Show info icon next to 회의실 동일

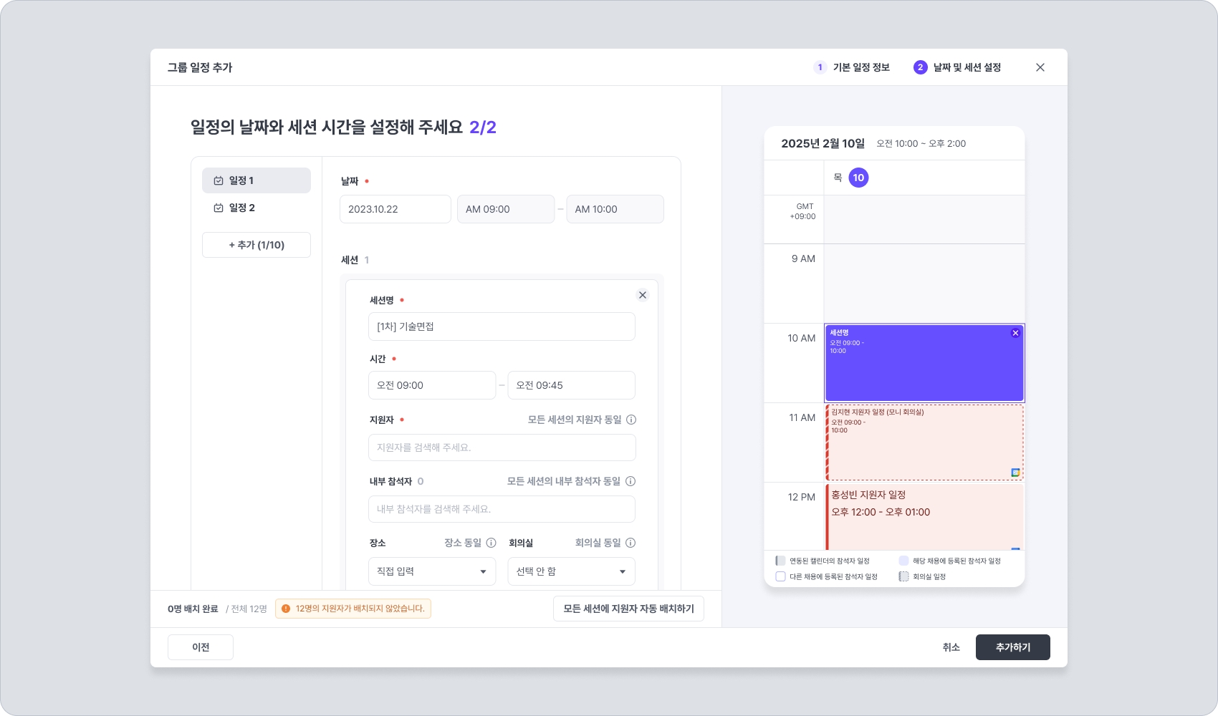(630, 543)
